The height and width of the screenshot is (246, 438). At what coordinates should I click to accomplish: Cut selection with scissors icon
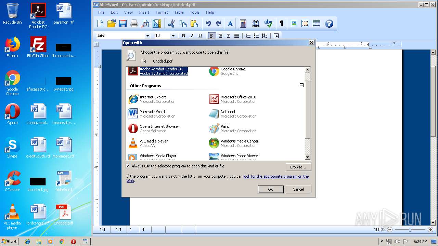[x=171, y=24]
